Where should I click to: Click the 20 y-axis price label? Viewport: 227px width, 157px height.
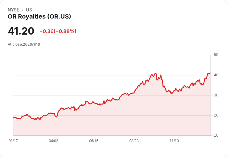pos(216,115)
